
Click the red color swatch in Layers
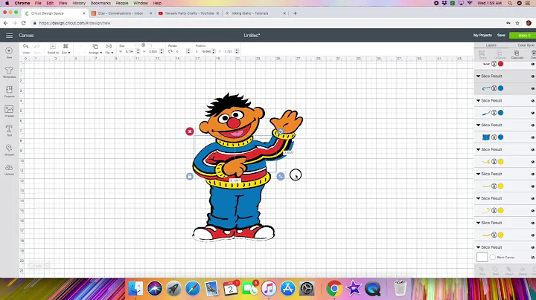(501, 64)
